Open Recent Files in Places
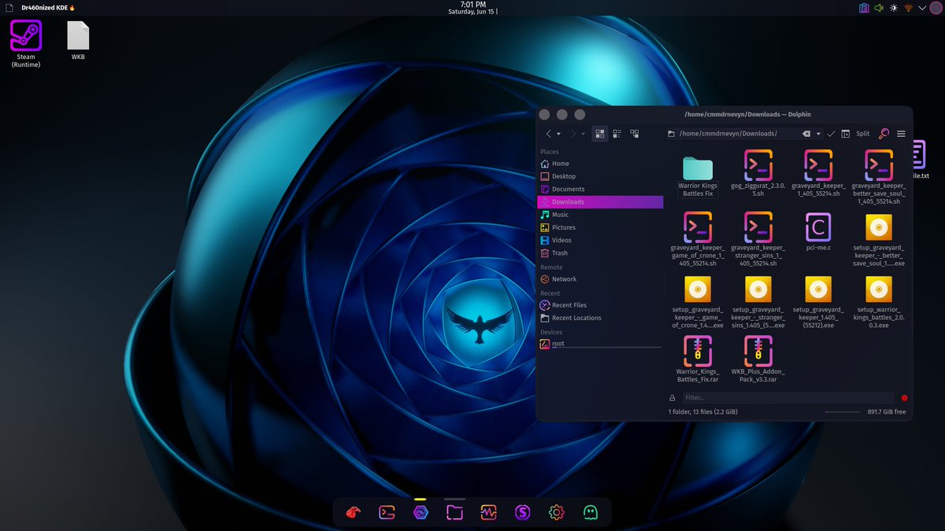The image size is (945, 531). 600,305
